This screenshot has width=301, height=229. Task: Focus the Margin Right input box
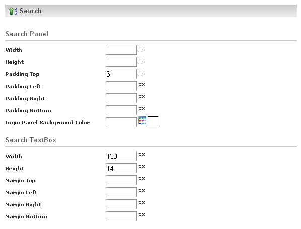(x=121, y=204)
